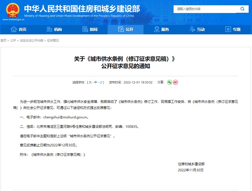The image size is (252, 191).
Task: Click the search input field
Action: click(205, 9)
